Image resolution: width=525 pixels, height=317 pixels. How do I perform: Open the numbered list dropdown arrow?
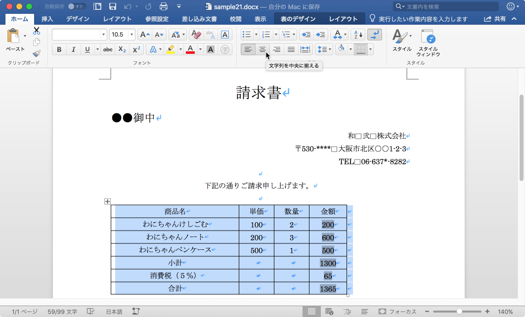pos(276,35)
